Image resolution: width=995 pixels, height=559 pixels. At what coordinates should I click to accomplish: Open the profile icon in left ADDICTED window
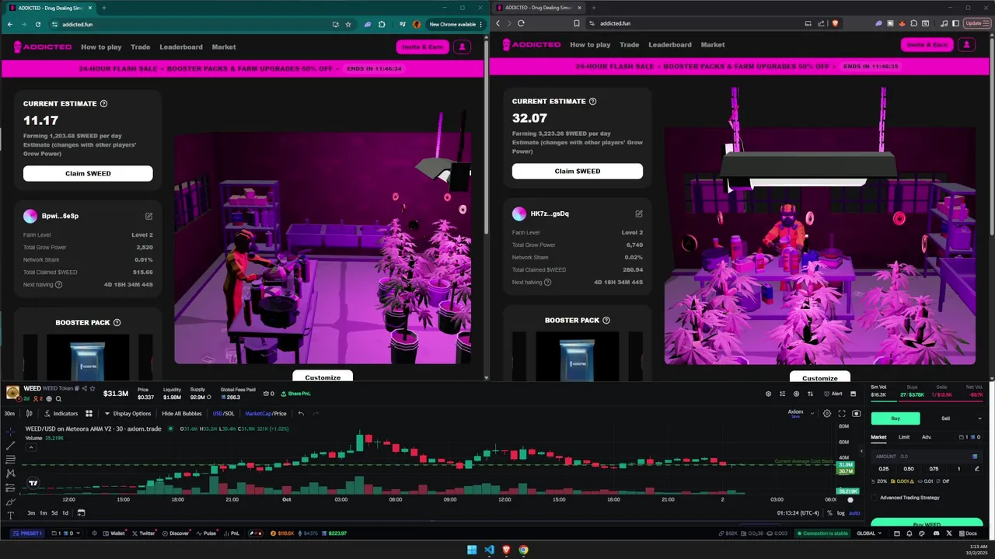(462, 47)
